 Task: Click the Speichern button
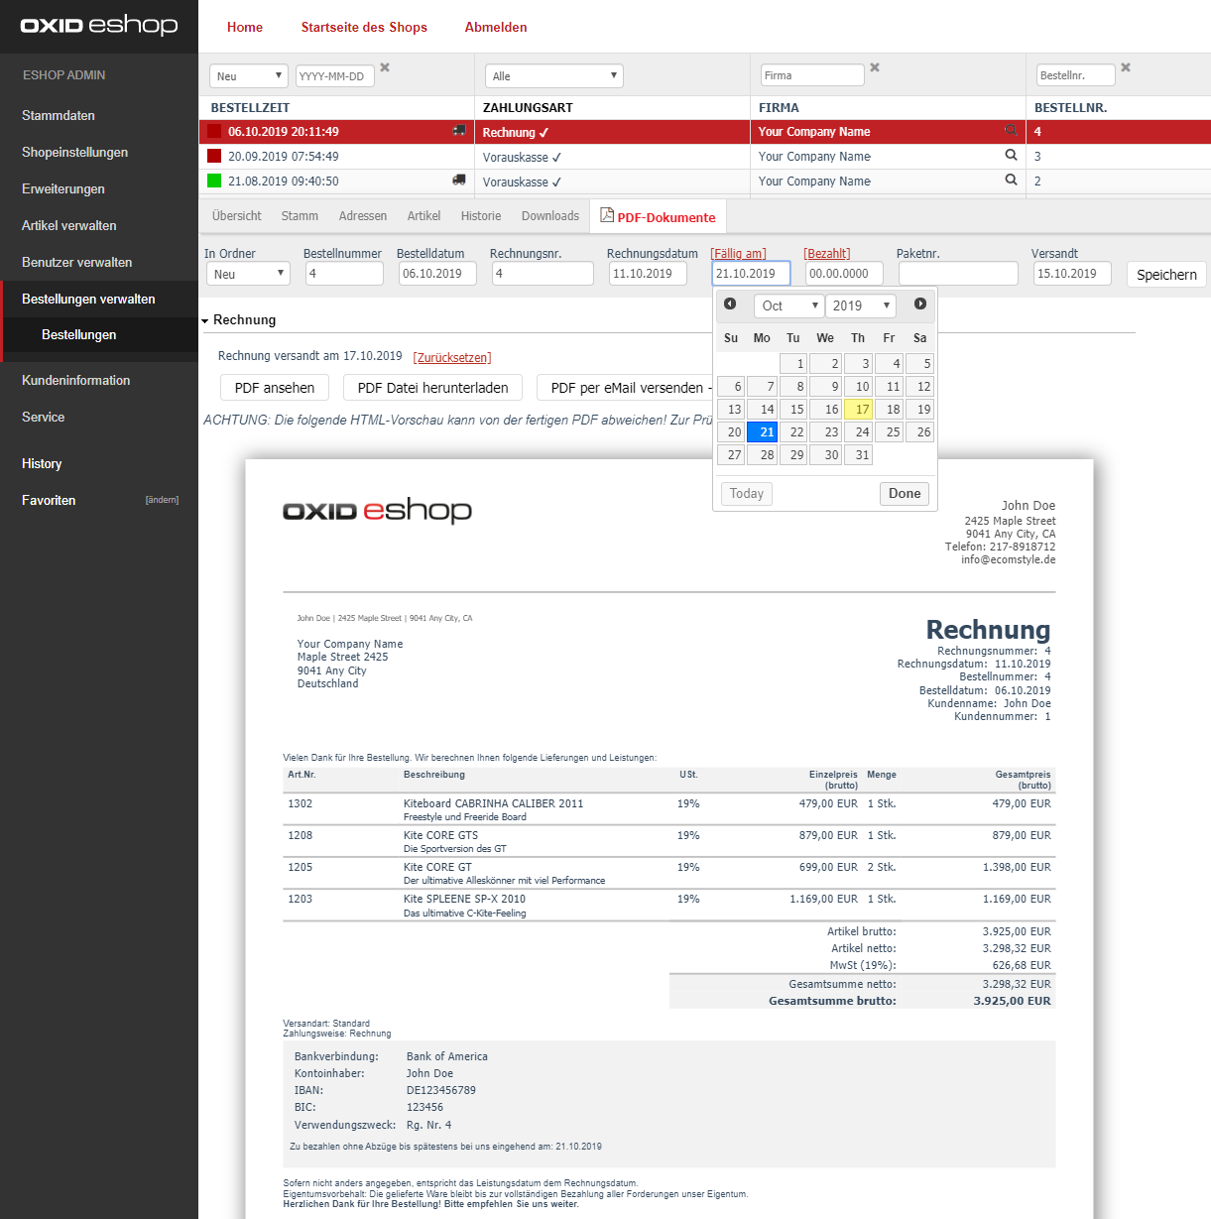[1166, 275]
